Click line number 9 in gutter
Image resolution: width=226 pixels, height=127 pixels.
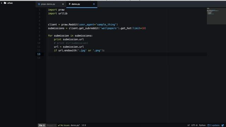tap(39, 39)
